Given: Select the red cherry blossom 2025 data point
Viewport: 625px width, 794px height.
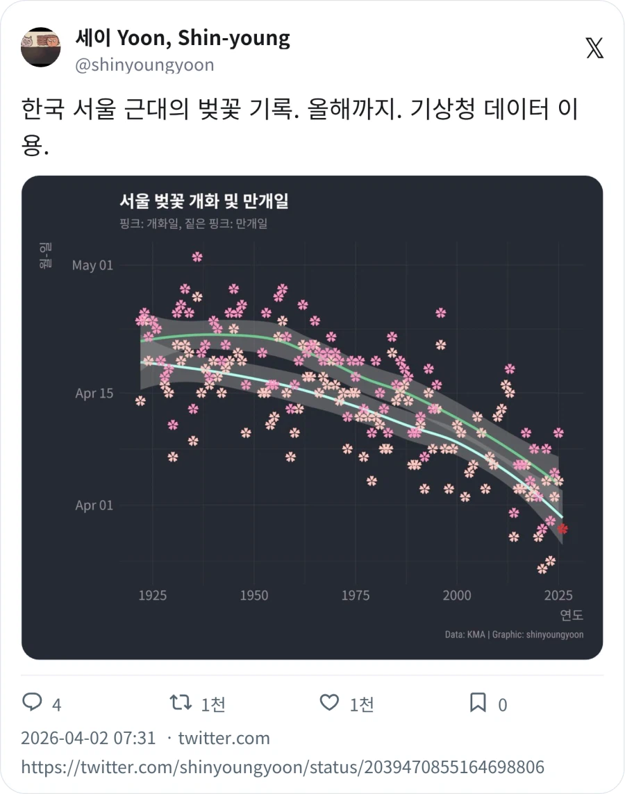Looking at the screenshot, I should point(562,529).
